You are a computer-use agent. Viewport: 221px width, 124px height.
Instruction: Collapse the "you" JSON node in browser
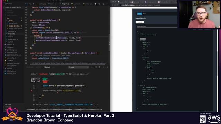(x=138, y=86)
